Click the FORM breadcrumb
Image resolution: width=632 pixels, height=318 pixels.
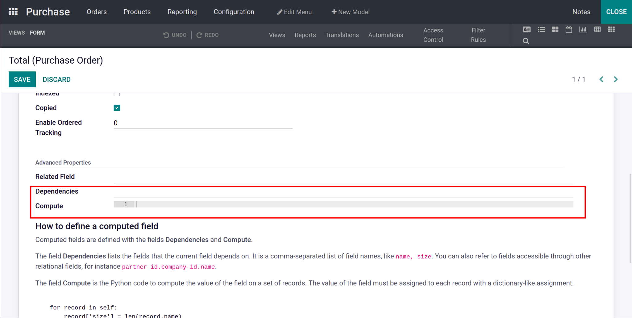(37, 33)
